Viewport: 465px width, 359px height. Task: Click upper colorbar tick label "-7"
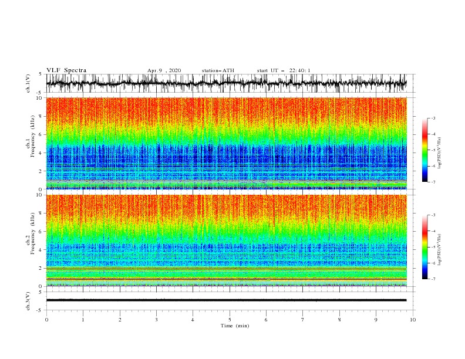pyautogui.click(x=433, y=182)
